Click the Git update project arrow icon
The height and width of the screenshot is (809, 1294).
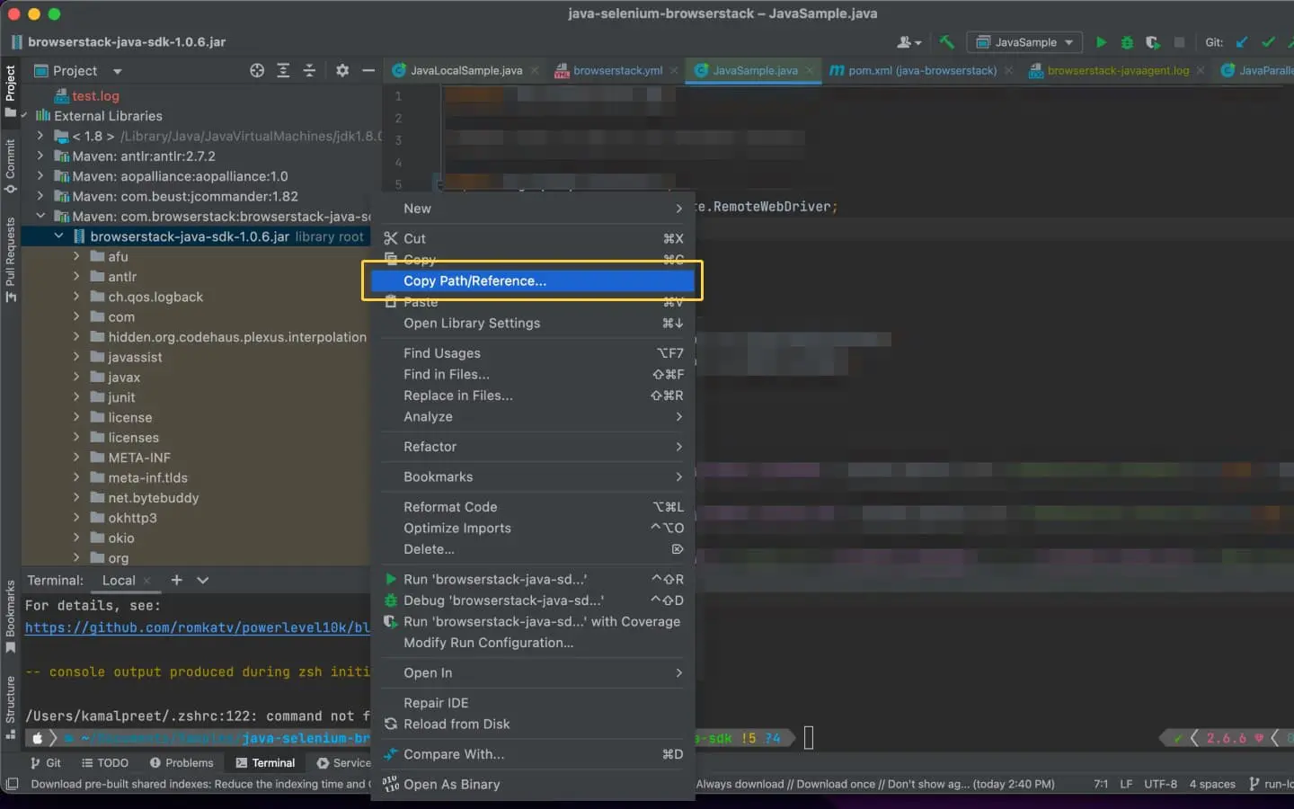tap(1242, 42)
